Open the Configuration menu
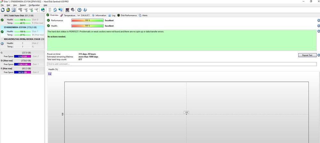Screen dimensions: 320x143 pos(34,5)
